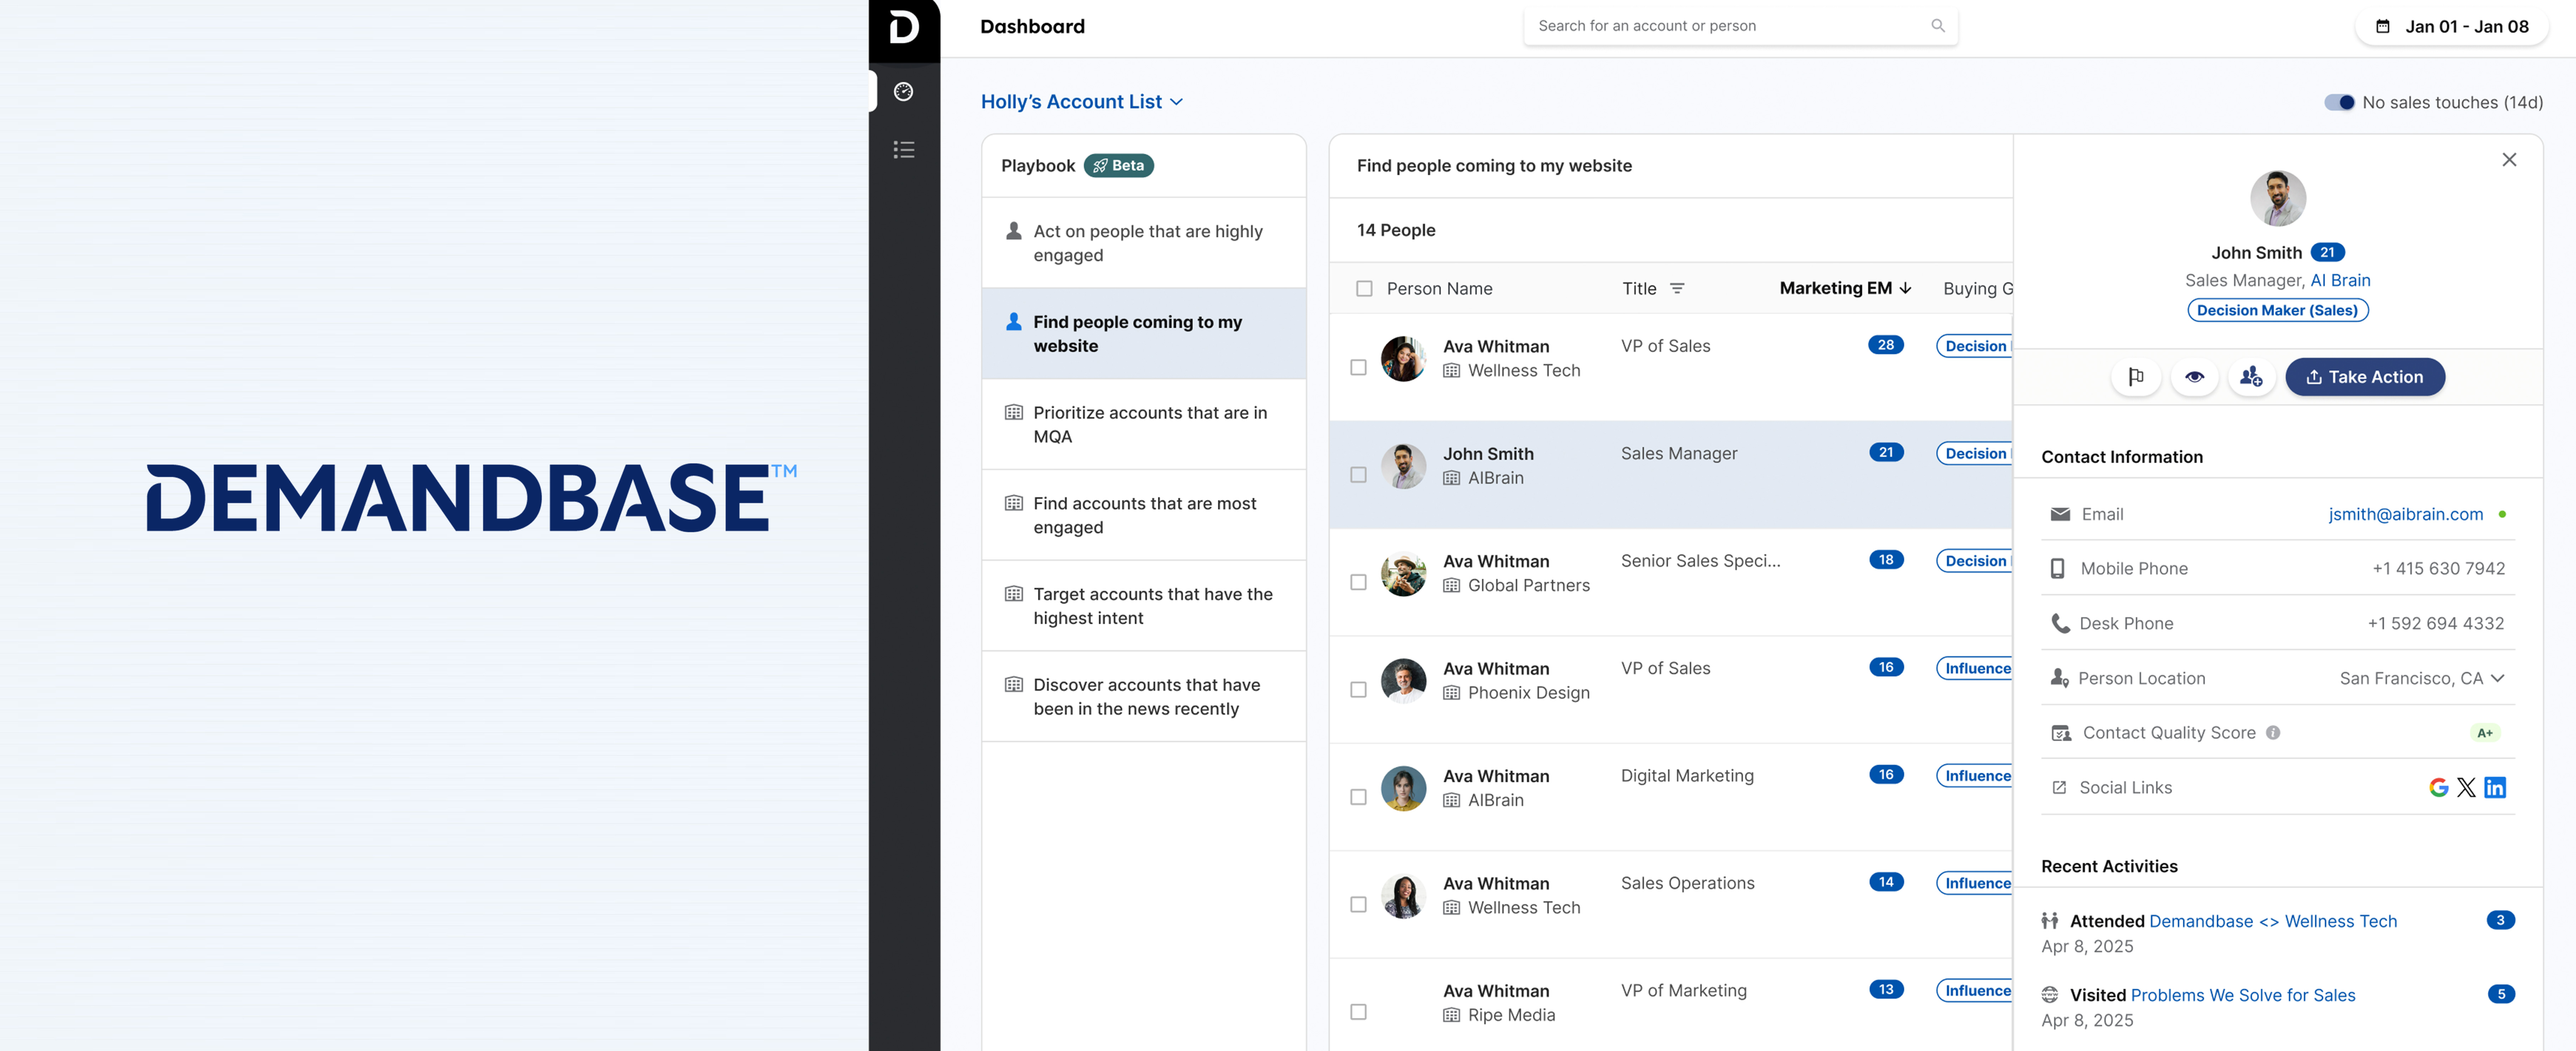Click the eye watch icon
2576x1051 pixels.
point(2194,377)
